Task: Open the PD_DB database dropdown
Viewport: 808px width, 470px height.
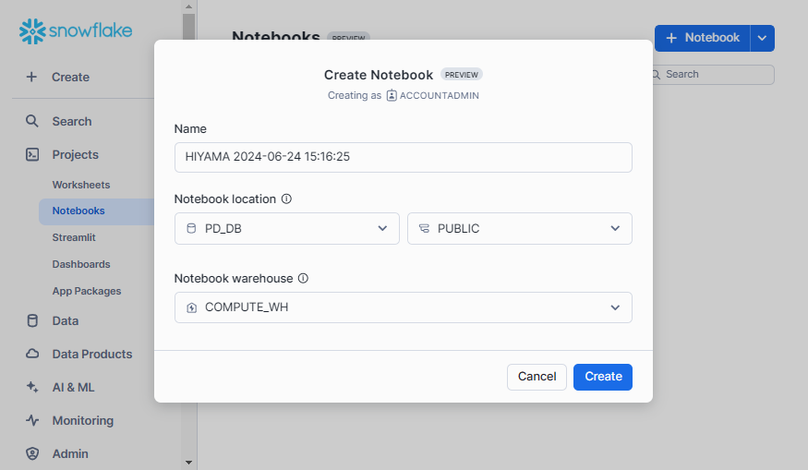Action: [x=287, y=228]
